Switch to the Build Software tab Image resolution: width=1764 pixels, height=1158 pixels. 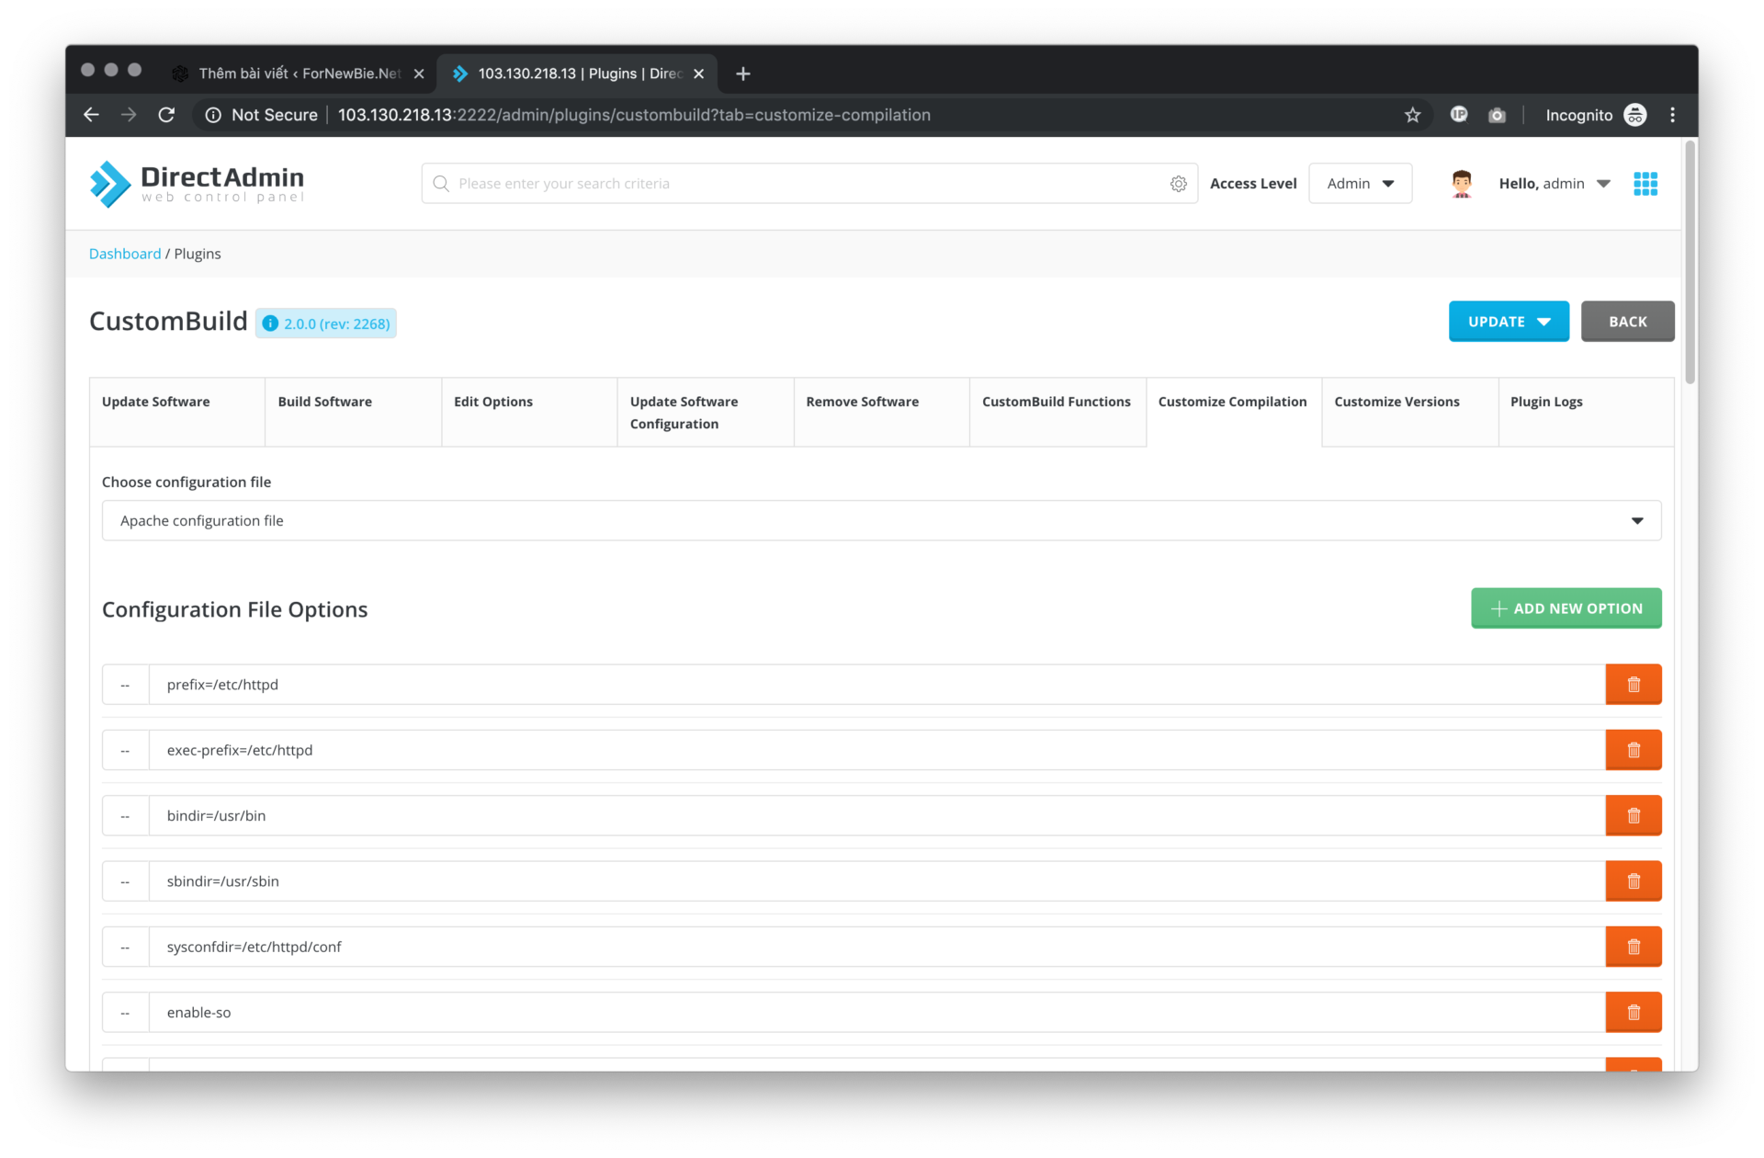[x=353, y=412]
